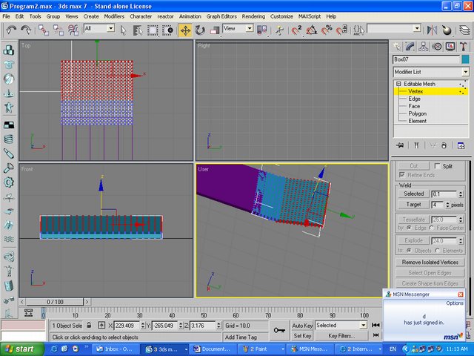Open the Rendering menu

click(x=253, y=16)
